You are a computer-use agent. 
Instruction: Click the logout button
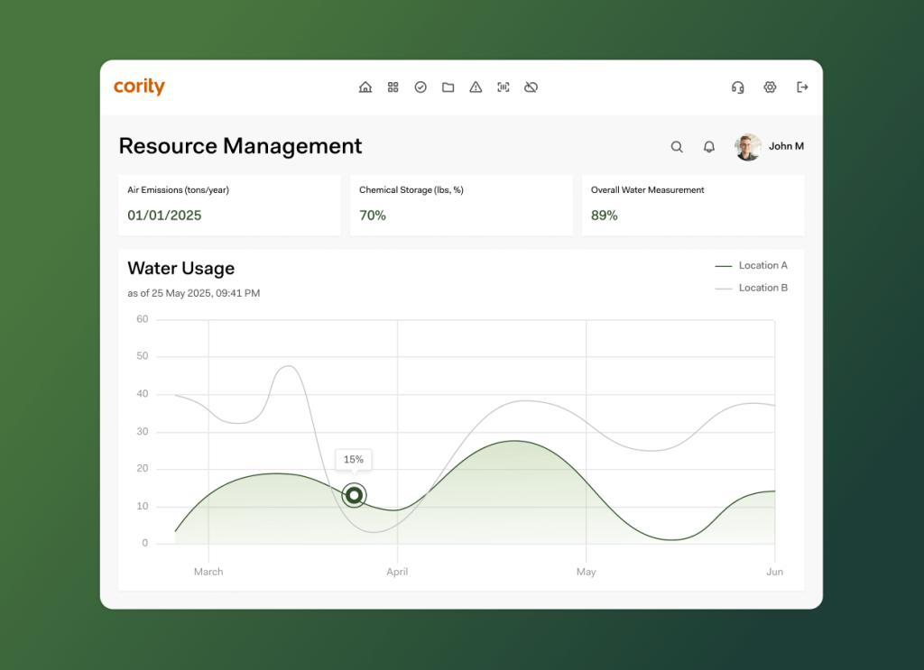[802, 87]
